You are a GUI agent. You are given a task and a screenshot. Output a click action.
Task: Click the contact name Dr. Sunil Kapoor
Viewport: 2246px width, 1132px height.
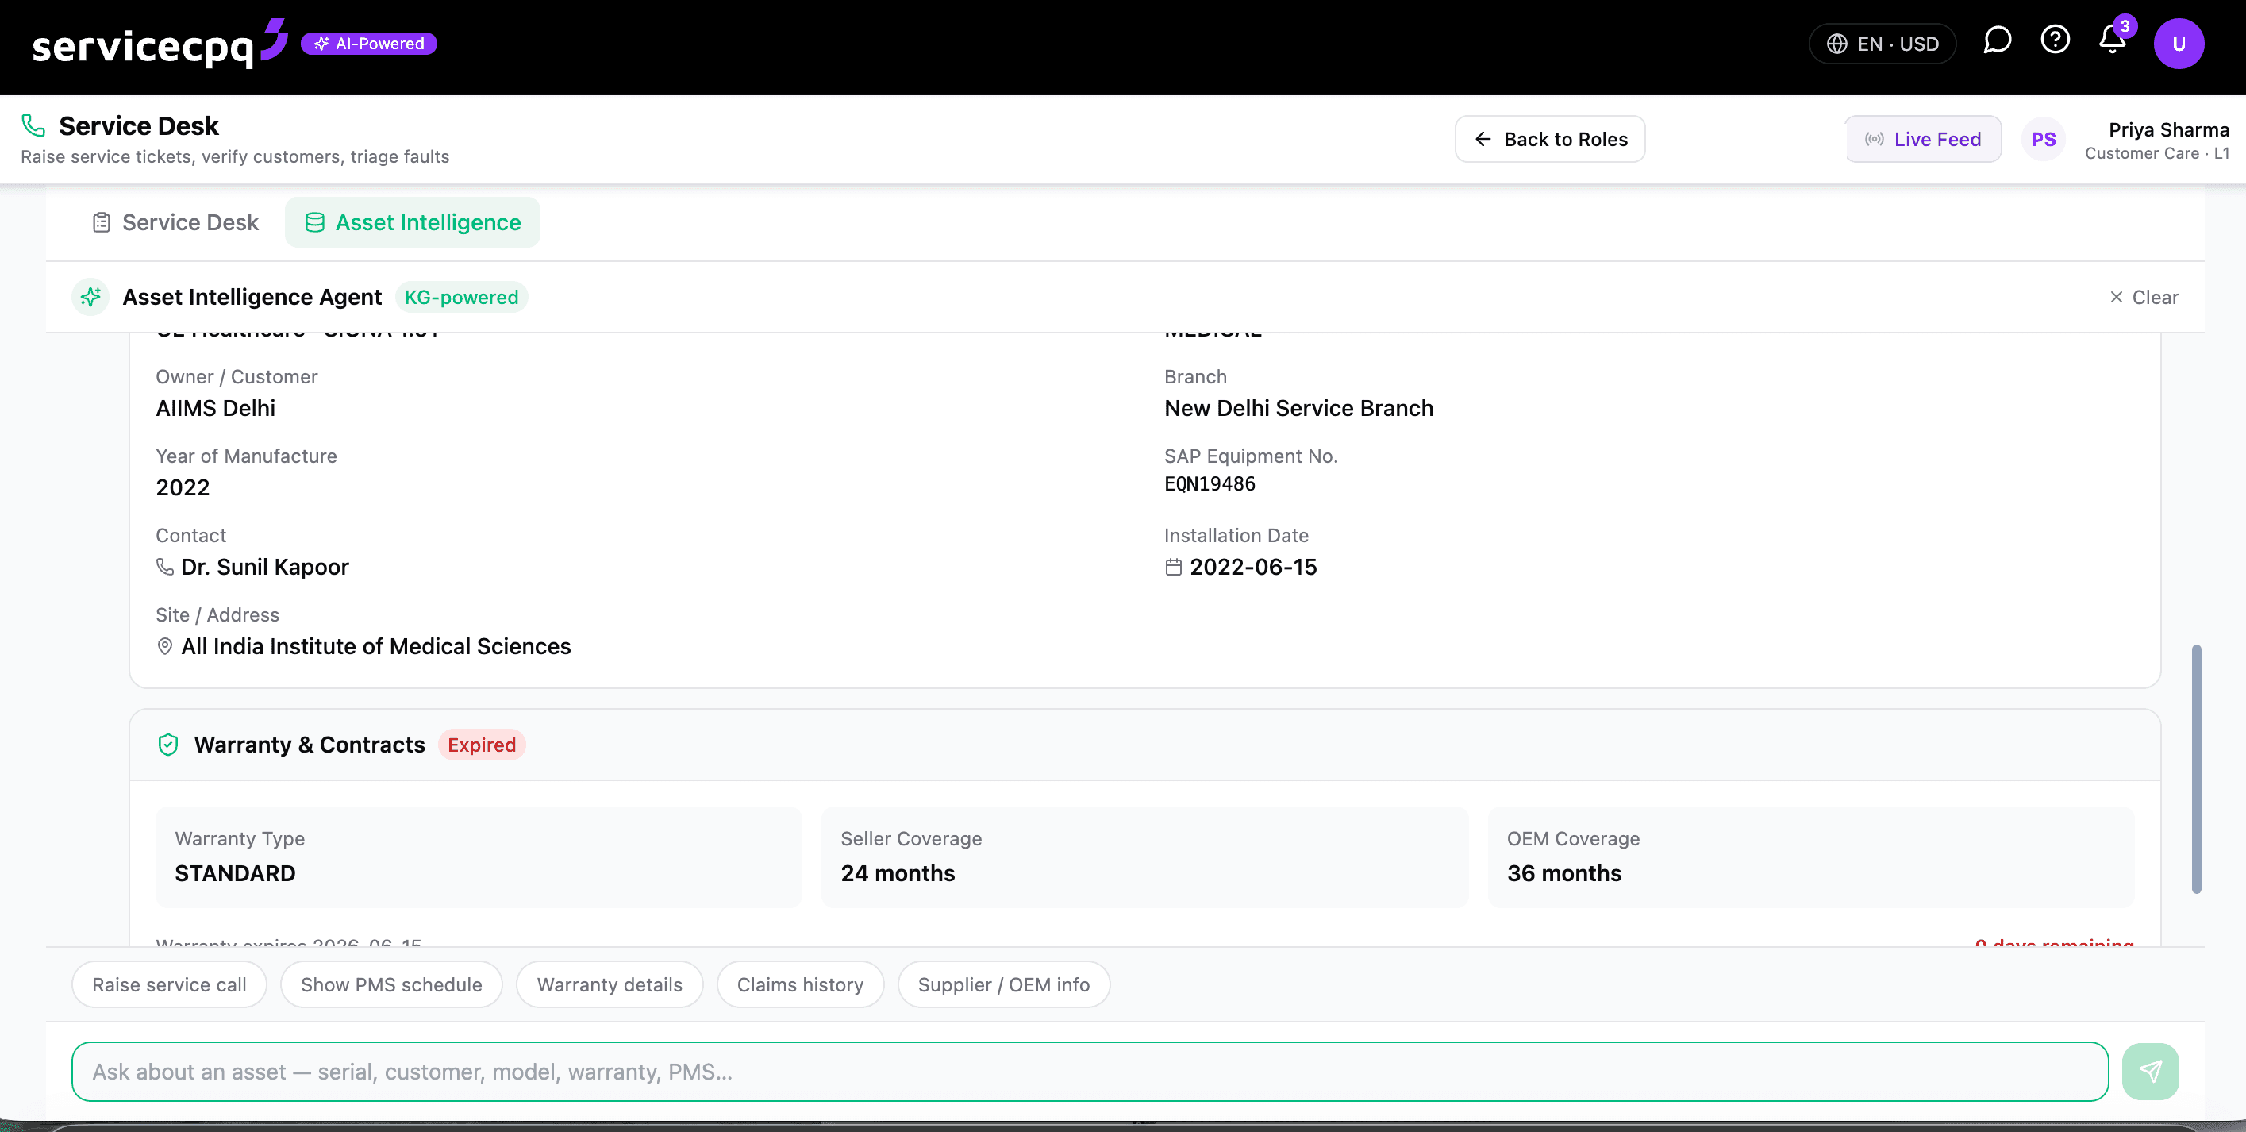pyautogui.click(x=265, y=567)
